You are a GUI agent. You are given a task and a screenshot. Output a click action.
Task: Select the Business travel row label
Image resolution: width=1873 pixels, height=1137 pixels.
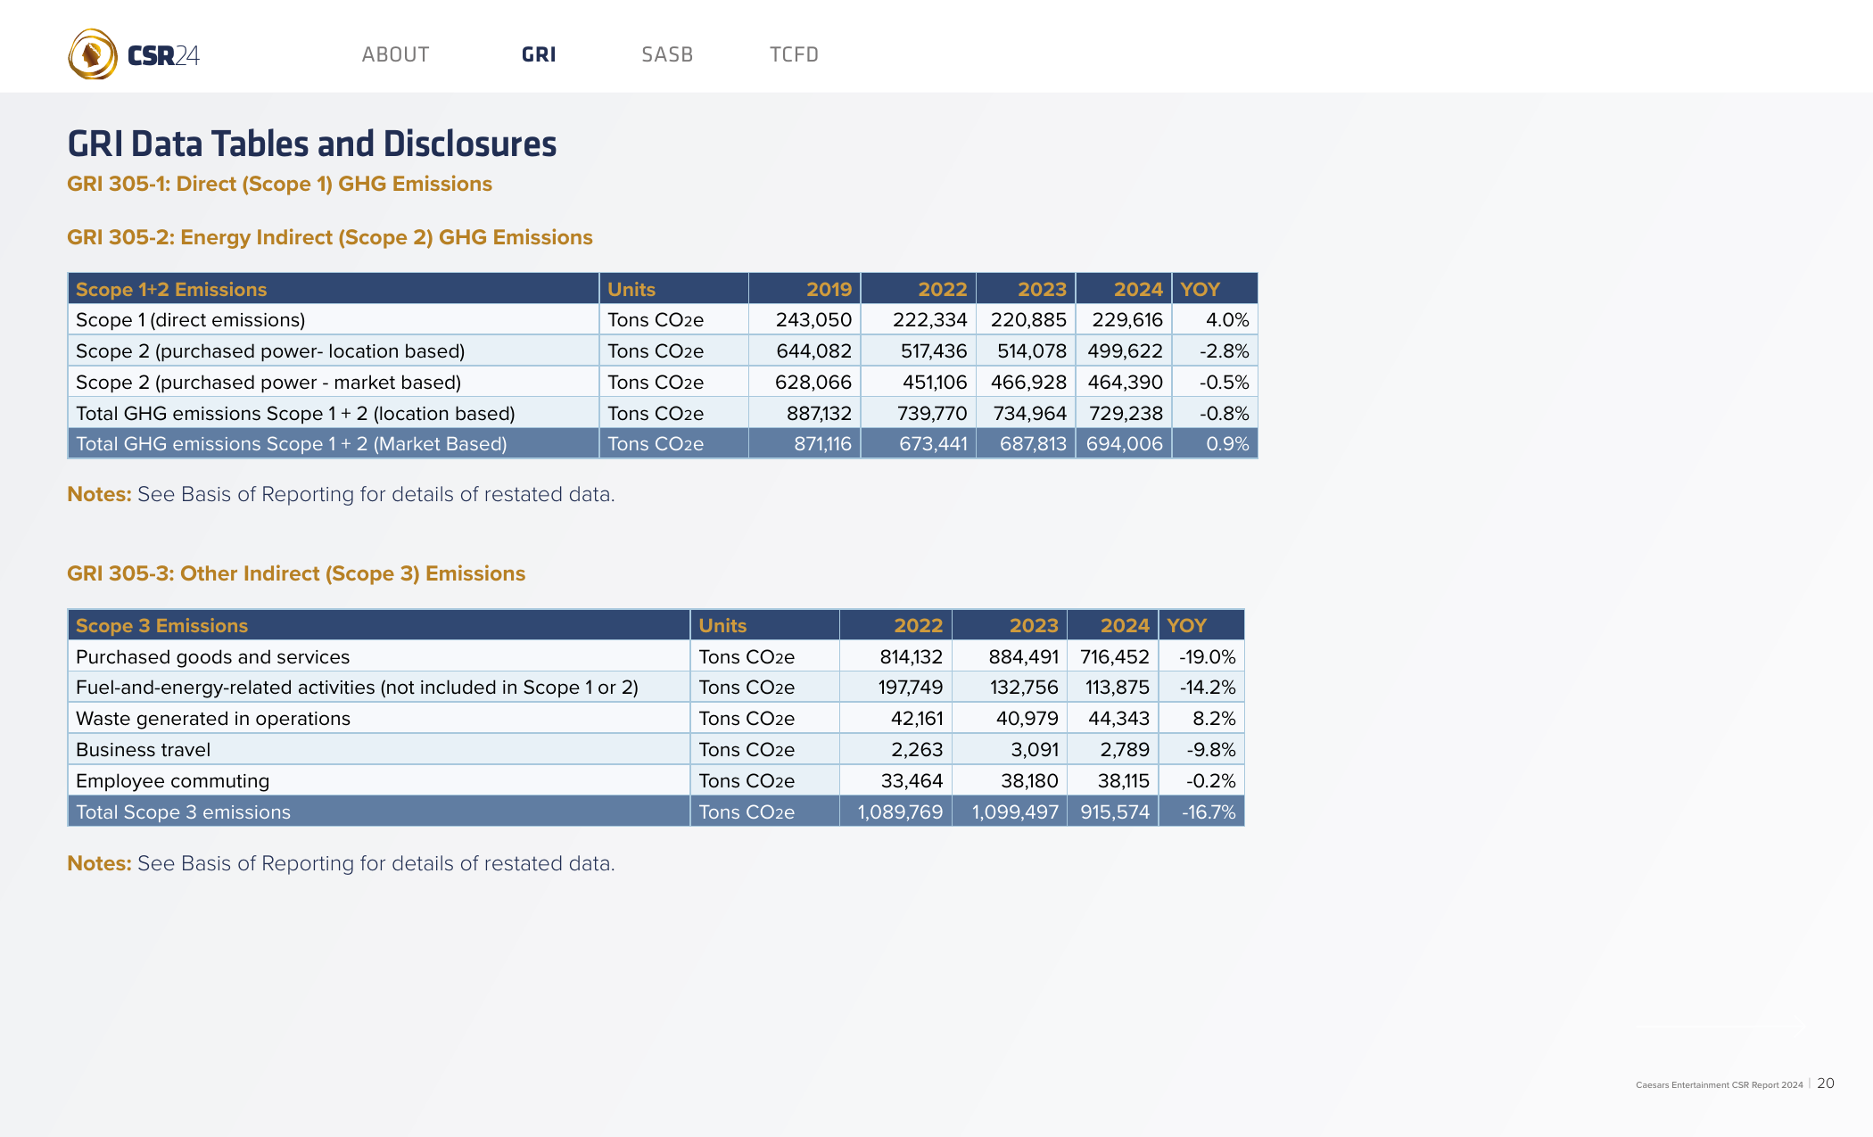tap(143, 749)
